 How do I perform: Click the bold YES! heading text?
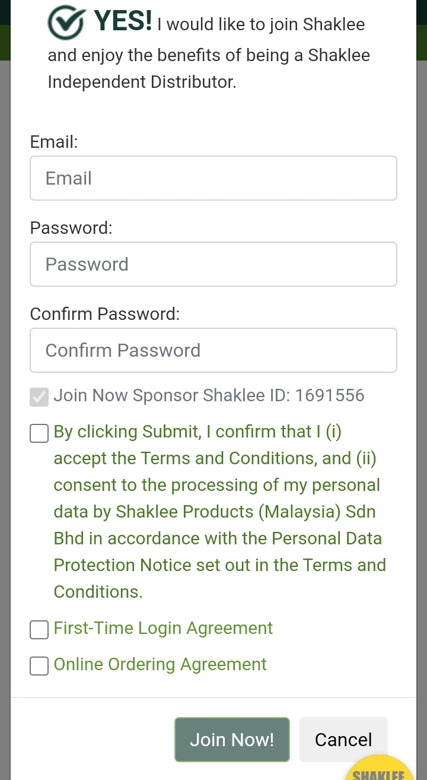coord(123,21)
